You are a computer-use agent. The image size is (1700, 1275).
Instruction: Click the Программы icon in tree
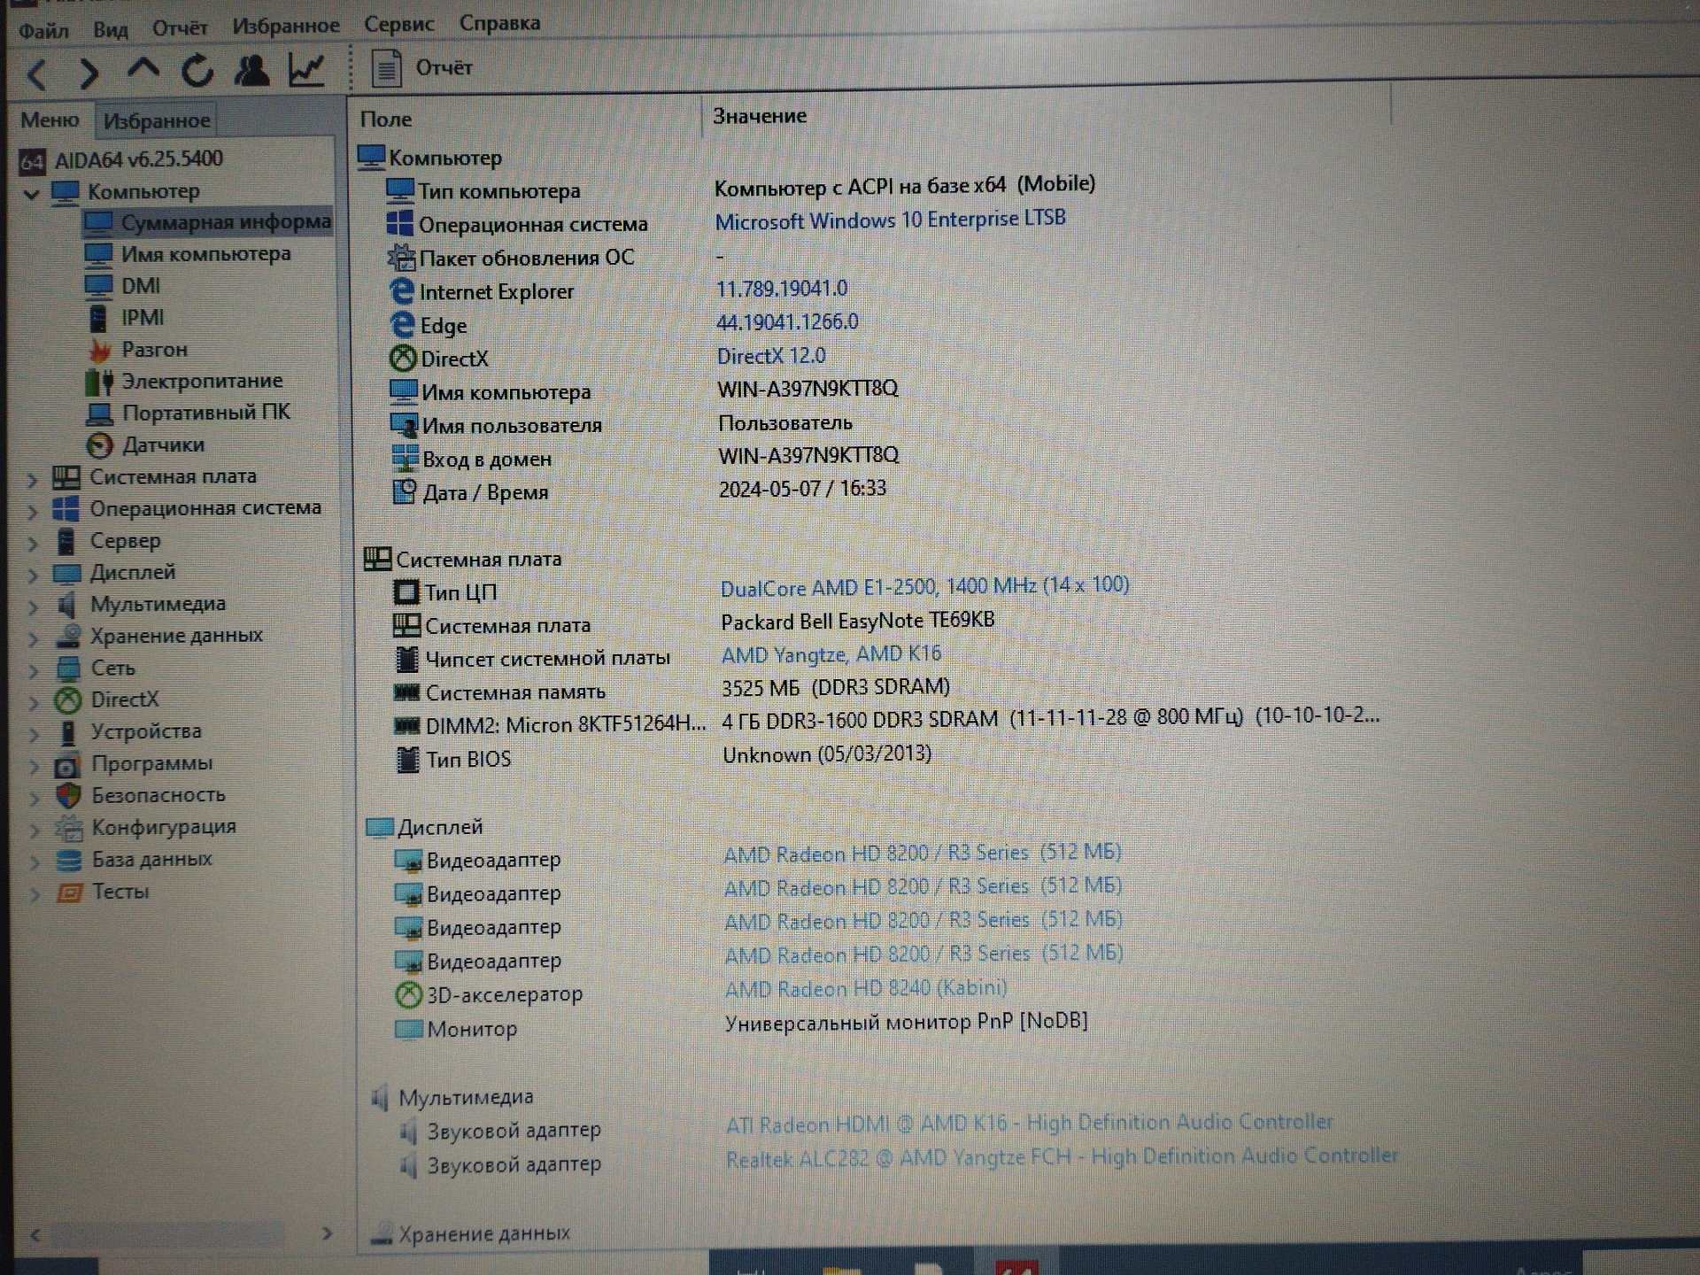click(x=67, y=765)
